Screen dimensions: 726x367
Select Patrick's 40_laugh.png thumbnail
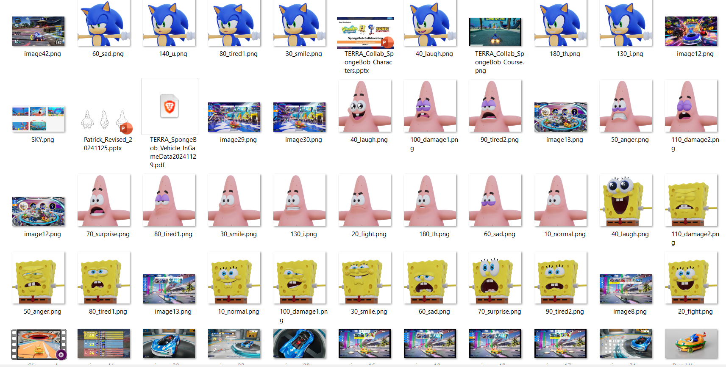click(365, 106)
